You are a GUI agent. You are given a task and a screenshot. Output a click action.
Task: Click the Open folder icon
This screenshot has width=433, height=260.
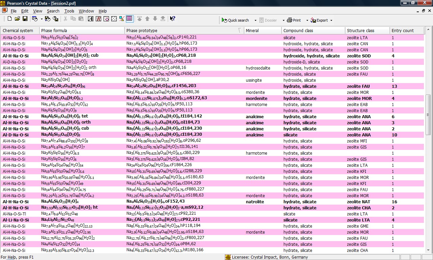[17, 19]
